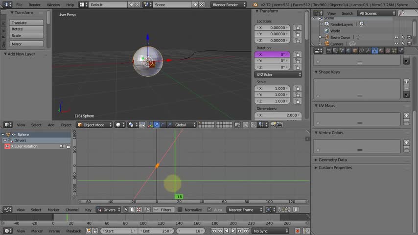Open the Physics properties tab icon
Image resolution: width=418 pixels, height=235 pixels.
(401, 51)
